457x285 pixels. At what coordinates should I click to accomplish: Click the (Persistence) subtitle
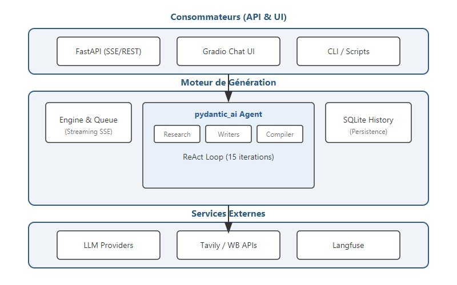pos(368,132)
